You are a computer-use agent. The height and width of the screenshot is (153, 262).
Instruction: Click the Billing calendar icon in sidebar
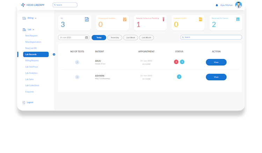pos(24,18)
